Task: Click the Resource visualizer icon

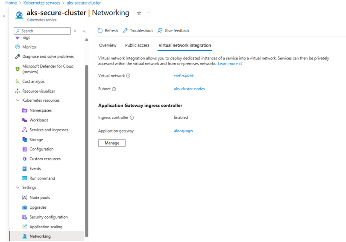Action: 18,91
